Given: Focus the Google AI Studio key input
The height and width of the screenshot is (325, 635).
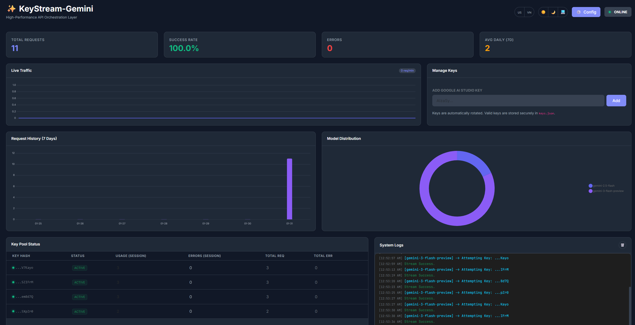Looking at the screenshot, I should 518,101.
